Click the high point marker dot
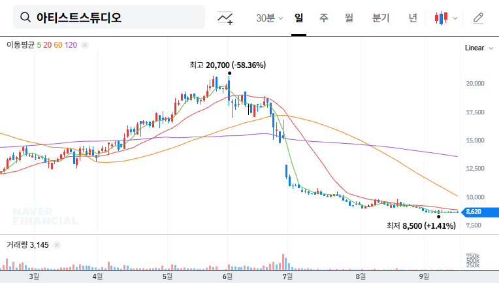This screenshot has width=499, height=283. (x=229, y=73)
